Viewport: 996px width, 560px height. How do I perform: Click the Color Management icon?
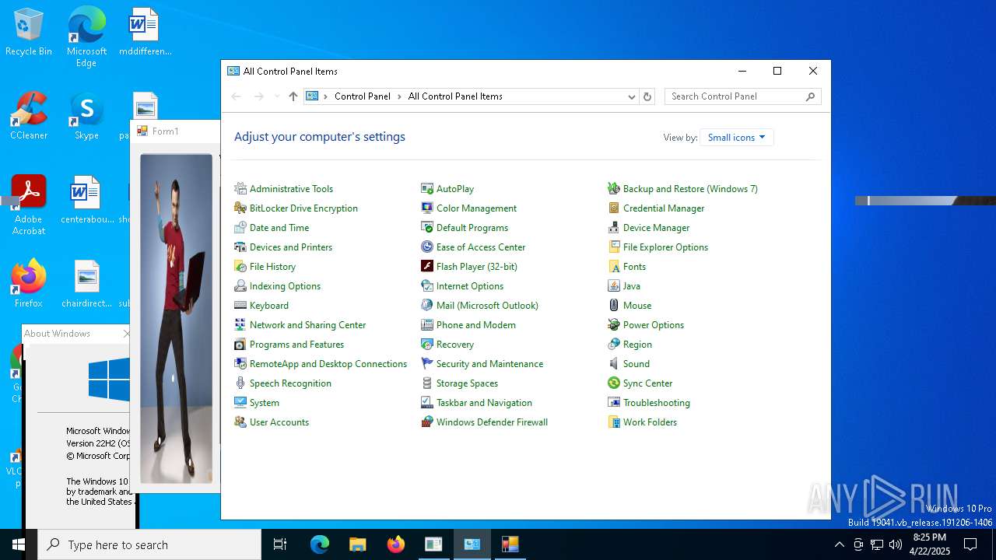coord(427,208)
